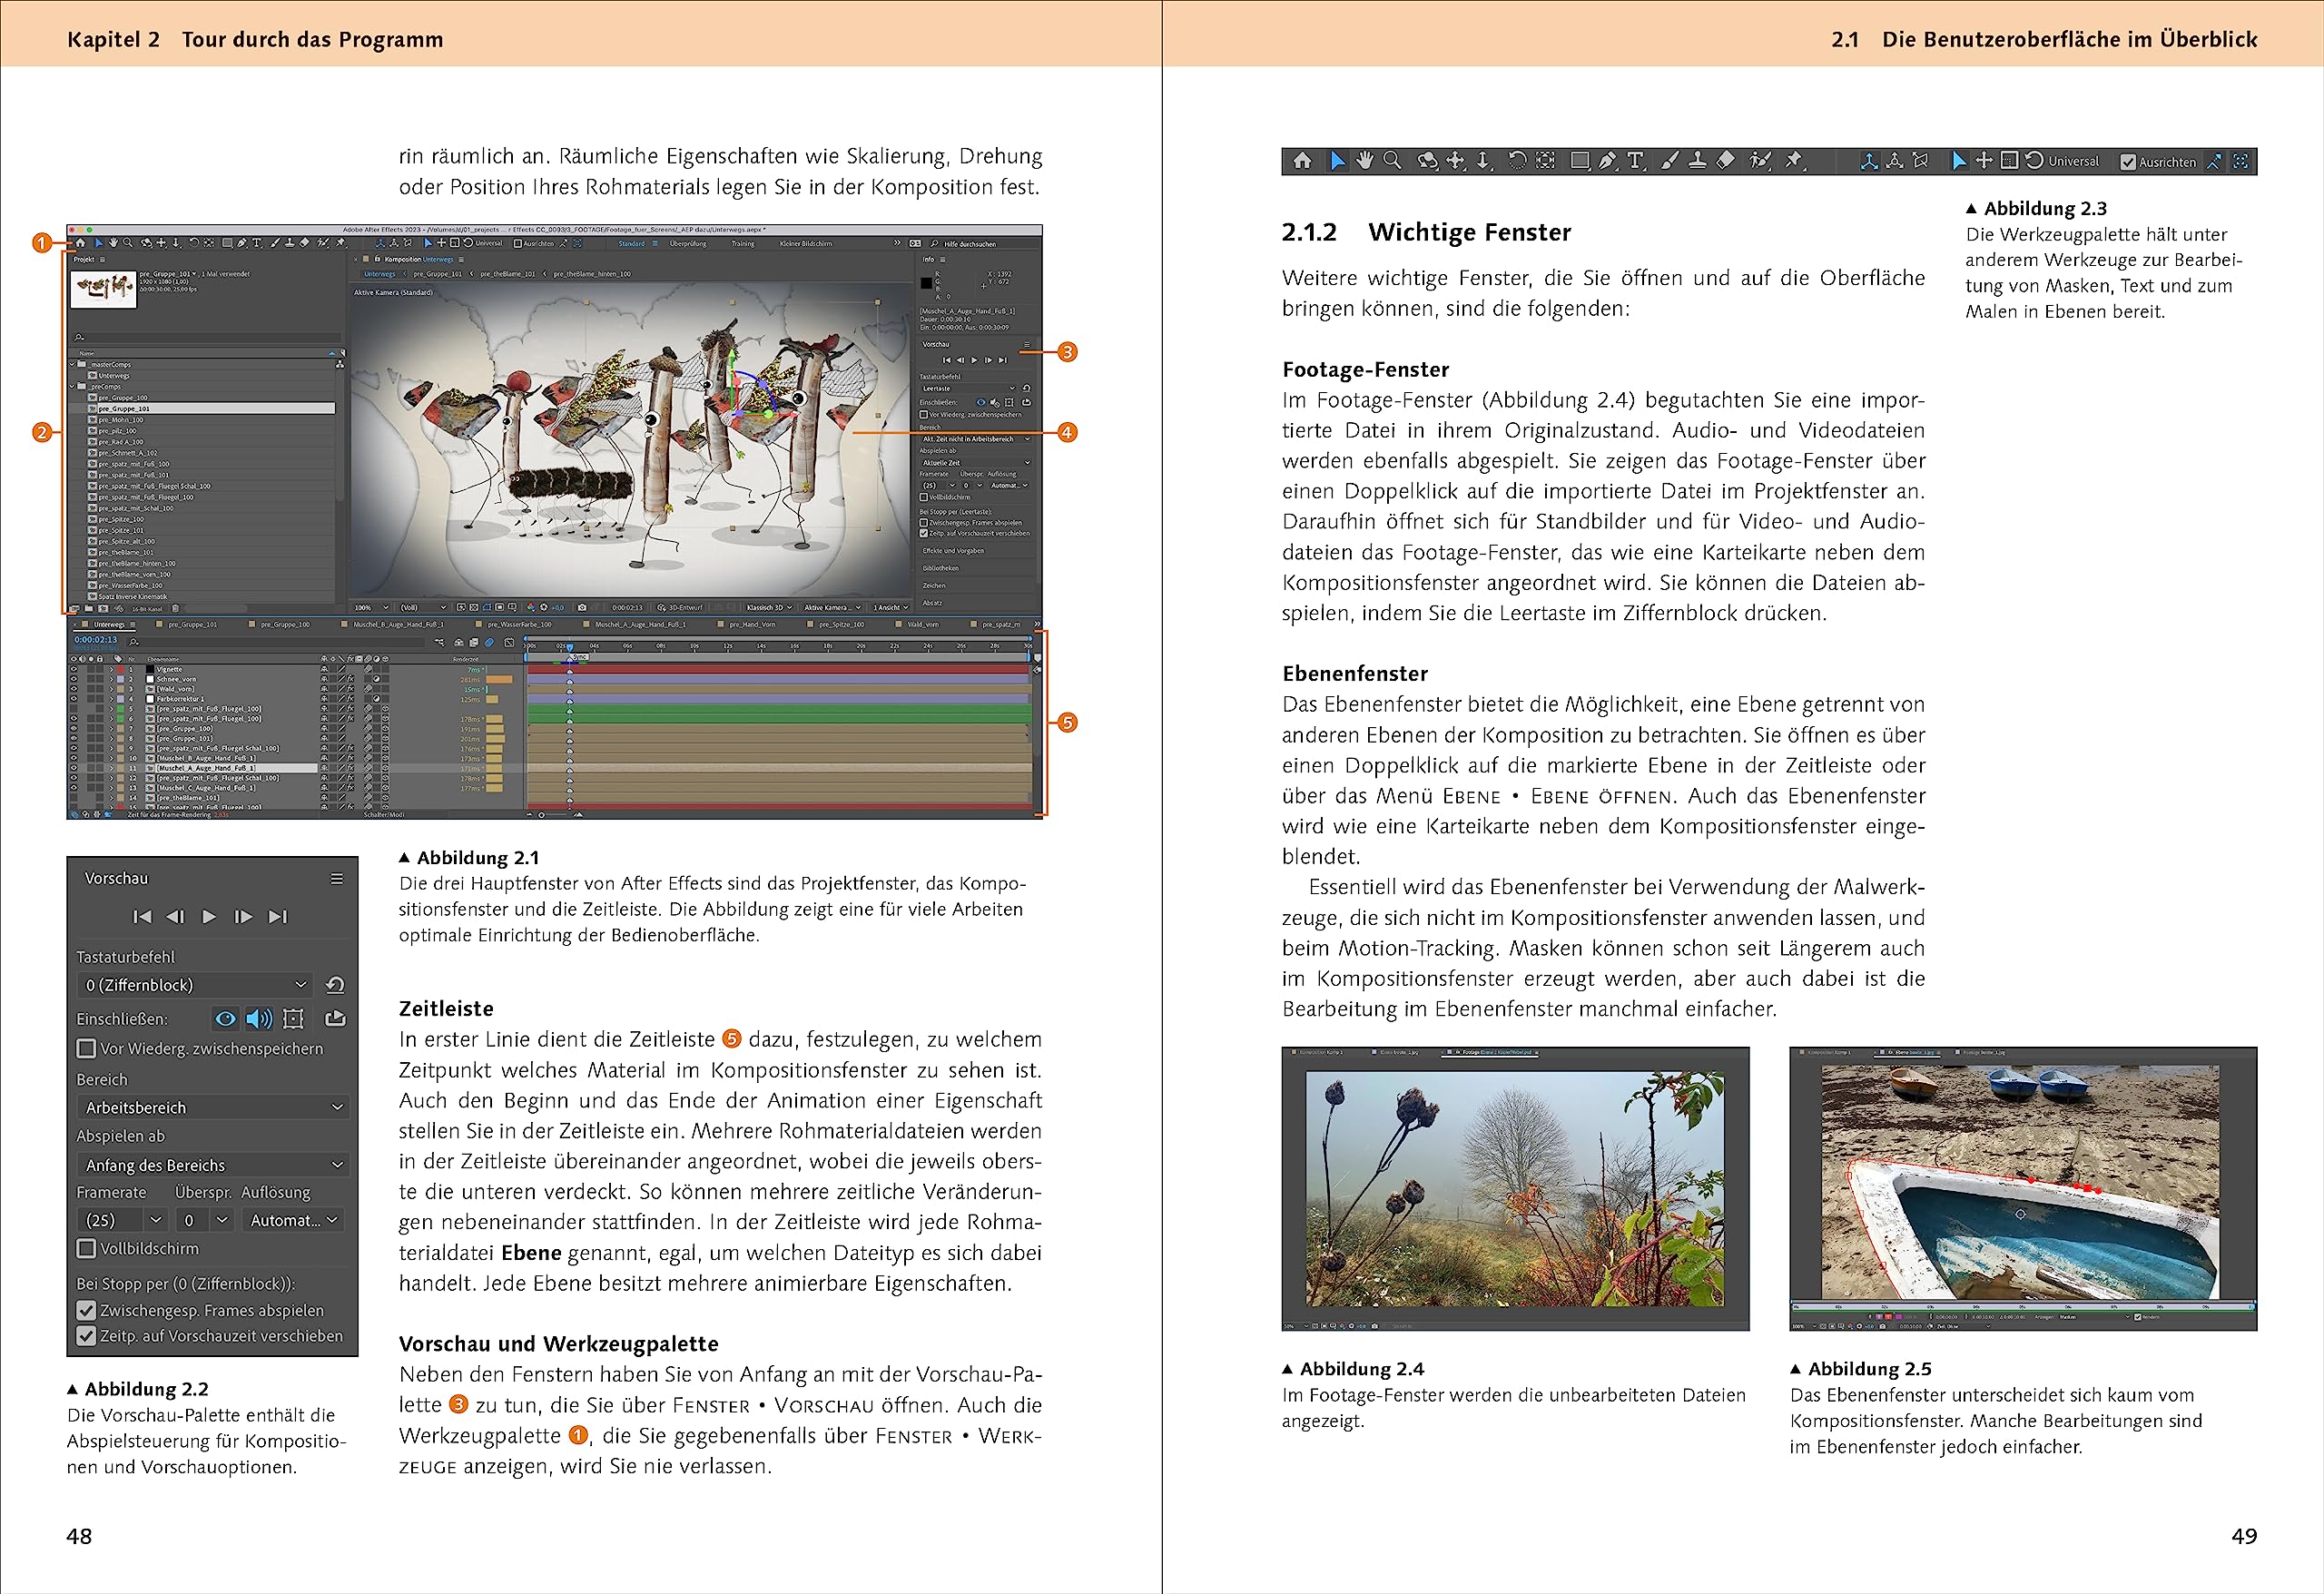This screenshot has height=1594, width=2324.
Task: Enable Vor Wiederg. zwischenspeichern in Abbildung 2.2
Action: pyautogui.click(x=87, y=1049)
